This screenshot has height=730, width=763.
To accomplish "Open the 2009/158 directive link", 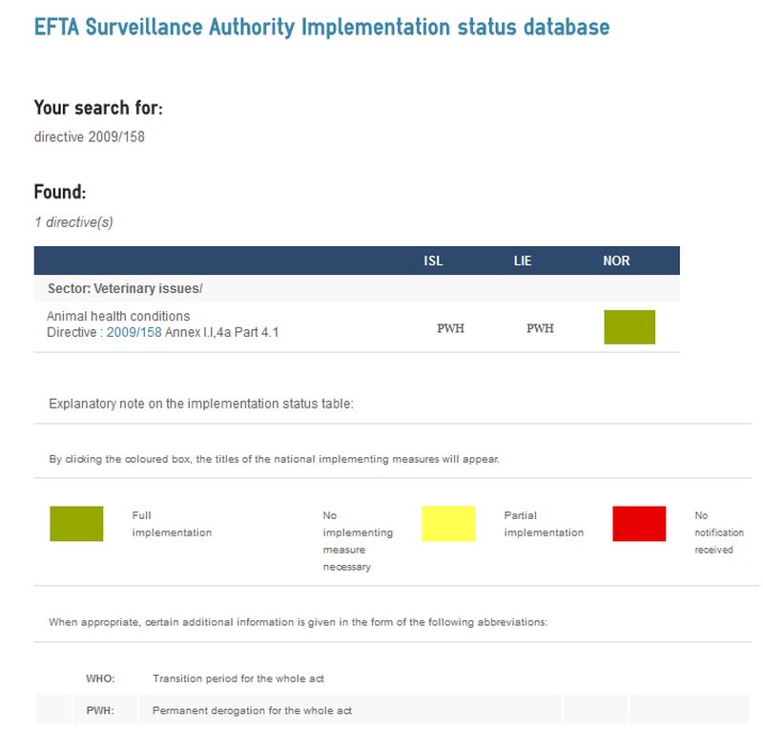I will tap(134, 332).
